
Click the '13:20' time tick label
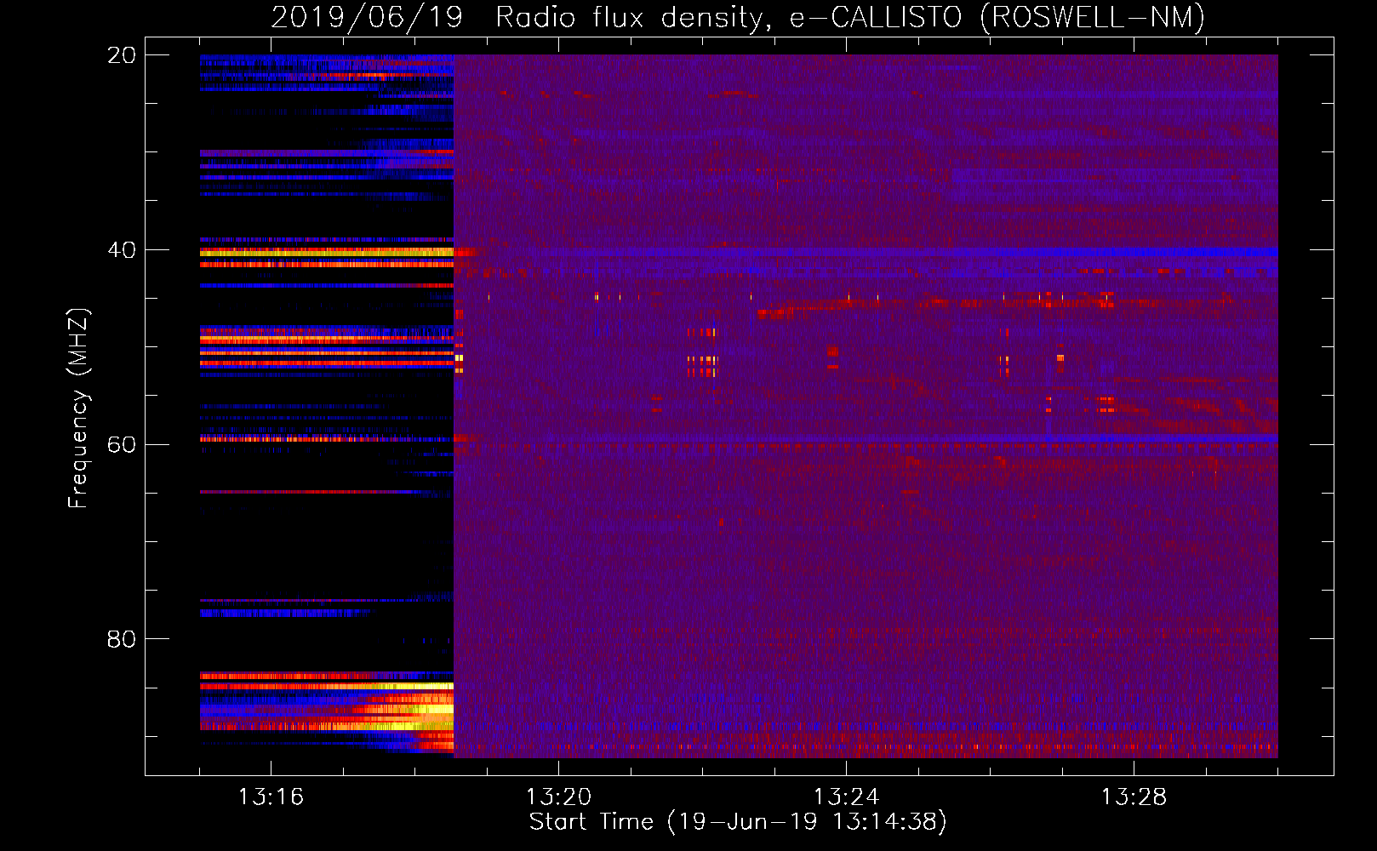click(558, 797)
